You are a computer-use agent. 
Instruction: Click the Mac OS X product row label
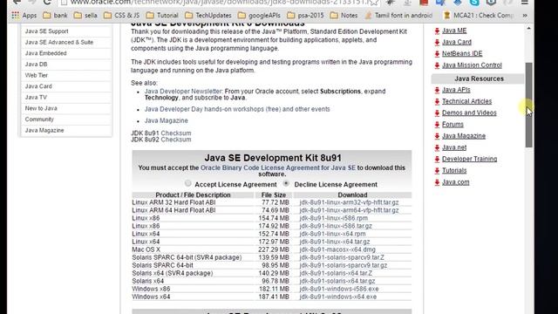tap(146, 249)
